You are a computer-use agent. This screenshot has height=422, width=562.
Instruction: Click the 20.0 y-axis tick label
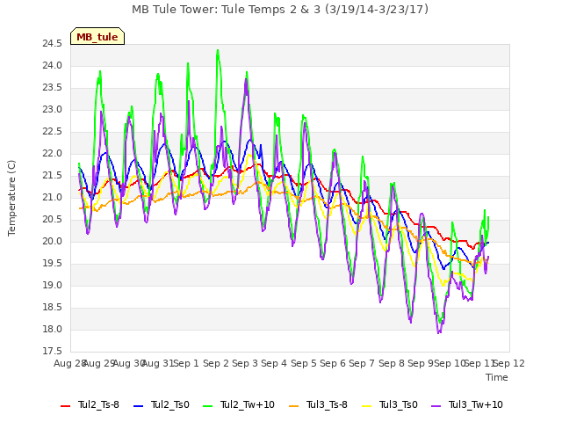point(53,242)
